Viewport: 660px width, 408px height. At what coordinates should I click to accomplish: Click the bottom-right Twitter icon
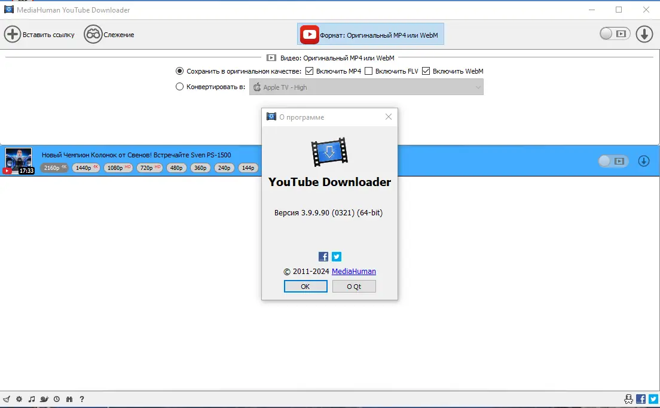[x=653, y=399]
